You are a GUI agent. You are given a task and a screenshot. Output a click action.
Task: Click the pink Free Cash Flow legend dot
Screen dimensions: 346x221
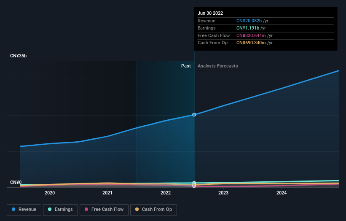86,209
